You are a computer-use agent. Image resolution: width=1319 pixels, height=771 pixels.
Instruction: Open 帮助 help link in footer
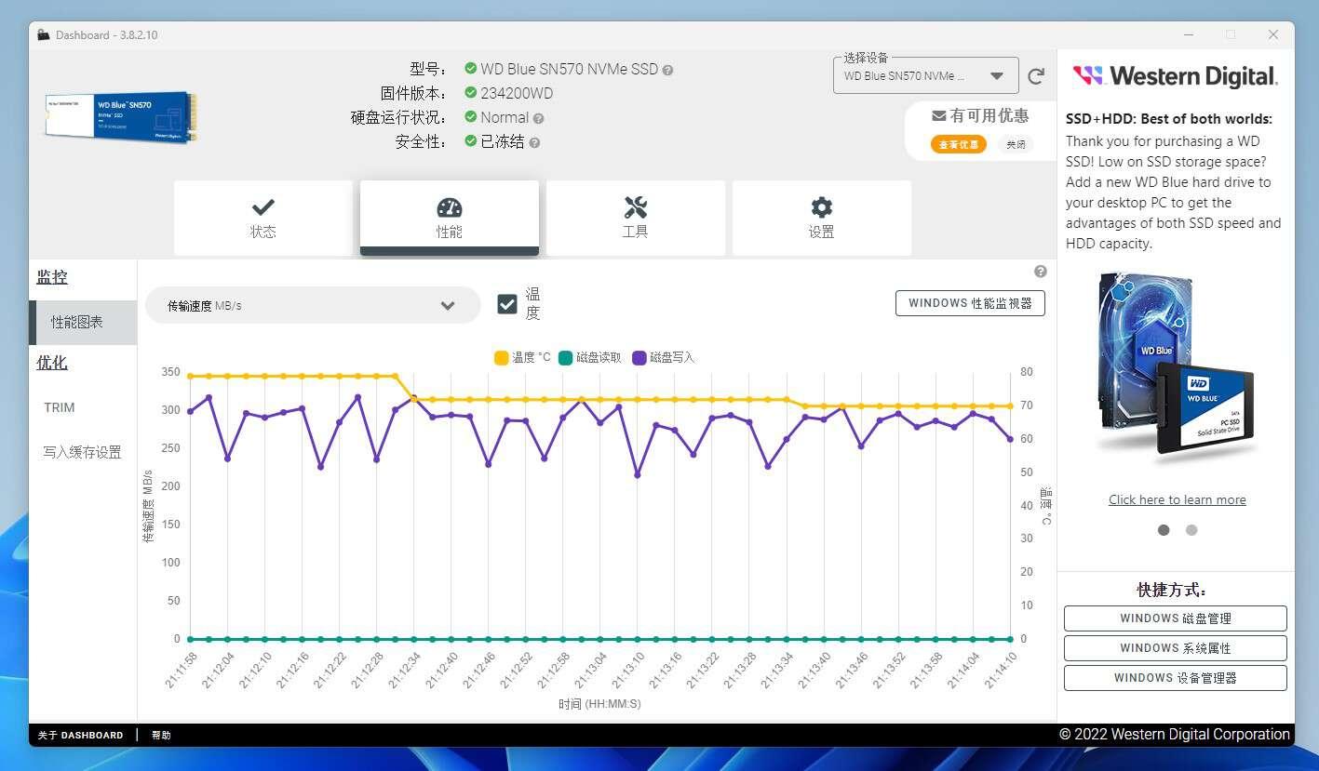(161, 735)
